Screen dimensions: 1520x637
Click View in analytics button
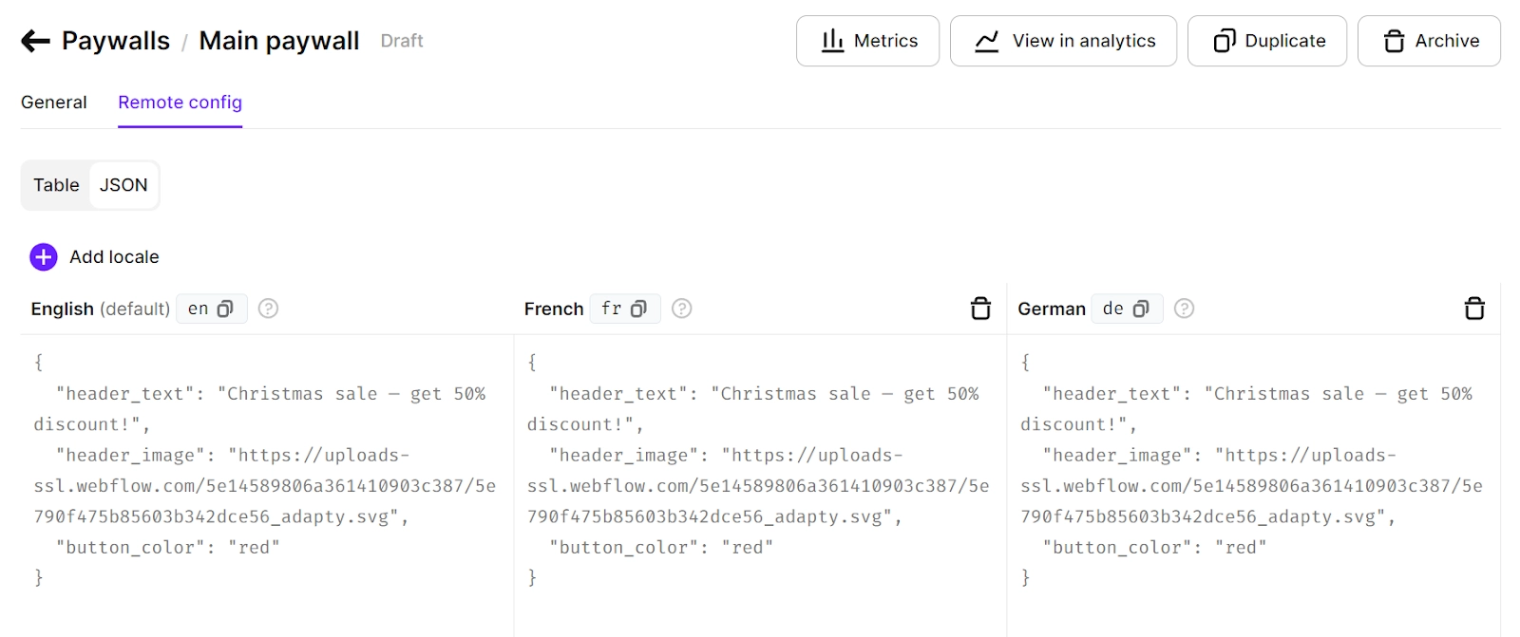[x=1063, y=41]
